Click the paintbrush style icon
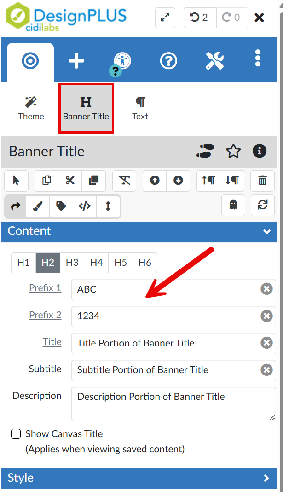This screenshot has height=492, width=283. click(38, 206)
